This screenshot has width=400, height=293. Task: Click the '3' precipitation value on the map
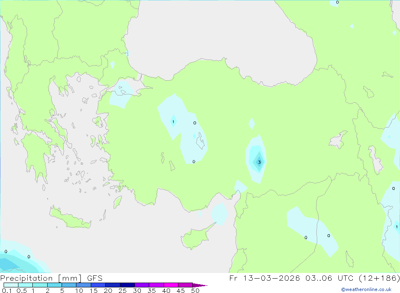click(259, 162)
